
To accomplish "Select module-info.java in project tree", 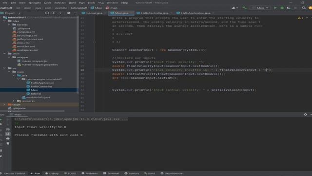I will pos(38,97).
